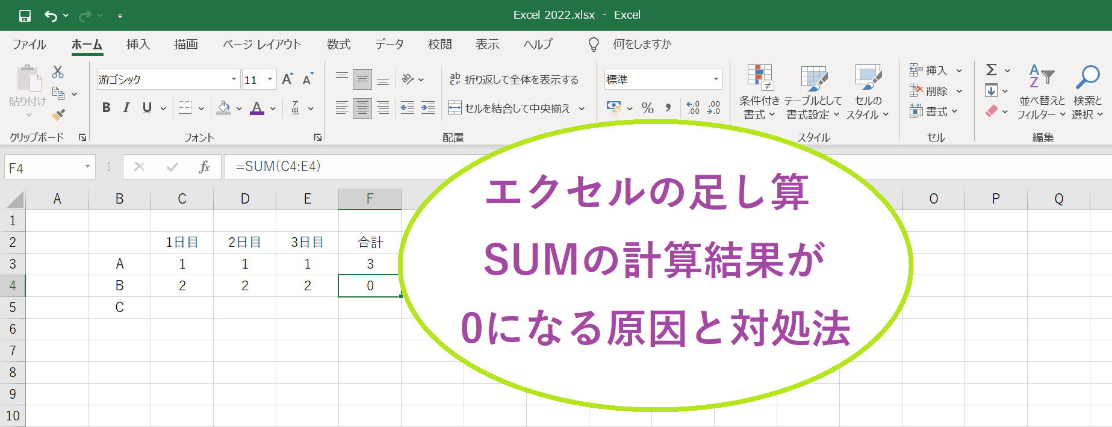This screenshot has height=427, width=1112.
Task: Open the 校閲 tab
Action: 440,45
